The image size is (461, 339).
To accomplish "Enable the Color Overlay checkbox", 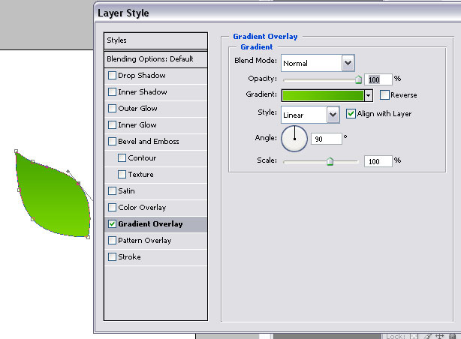I will click(112, 208).
